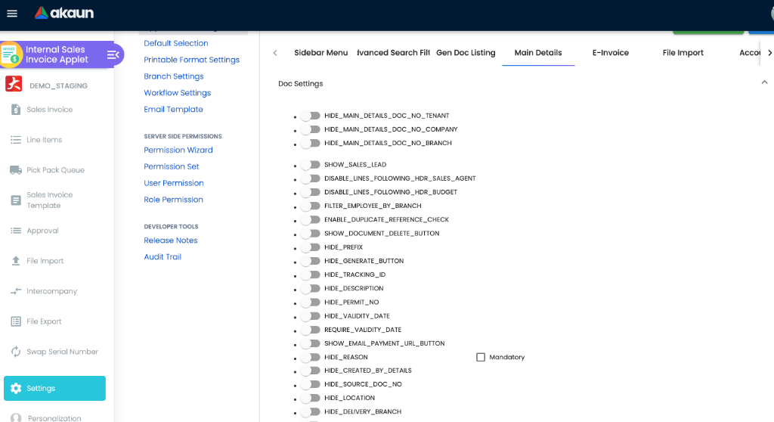Image resolution: width=774 pixels, height=422 pixels.
Task: Toggle DISABLE_LINES_FOLLOWING_HDR_BUDGET switch
Action: coord(311,192)
